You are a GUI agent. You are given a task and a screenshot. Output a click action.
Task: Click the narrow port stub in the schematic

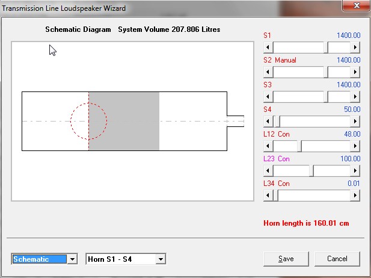point(236,121)
